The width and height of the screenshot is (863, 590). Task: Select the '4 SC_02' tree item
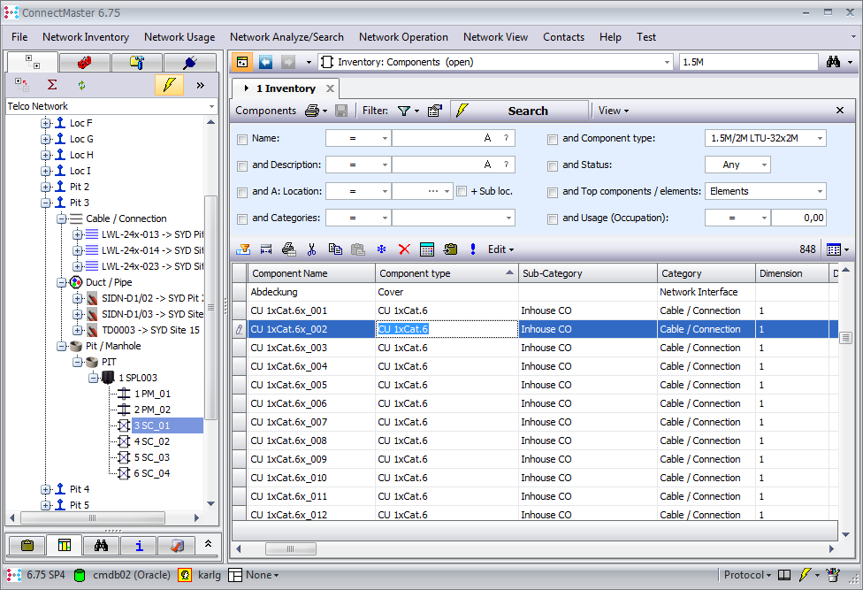pyautogui.click(x=151, y=442)
